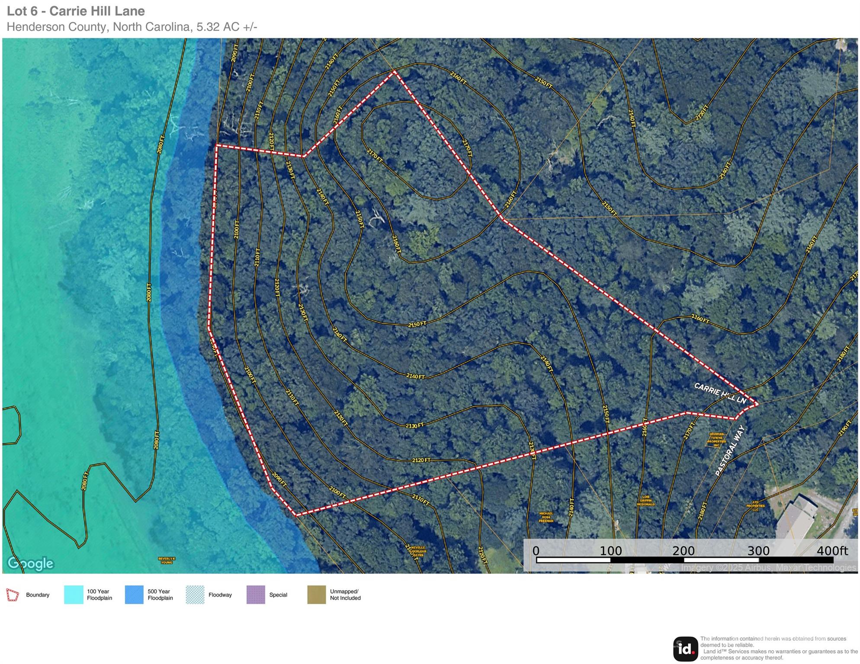The height and width of the screenshot is (664, 860).
Task: Click the Land id logo icon
Action: (x=685, y=648)
